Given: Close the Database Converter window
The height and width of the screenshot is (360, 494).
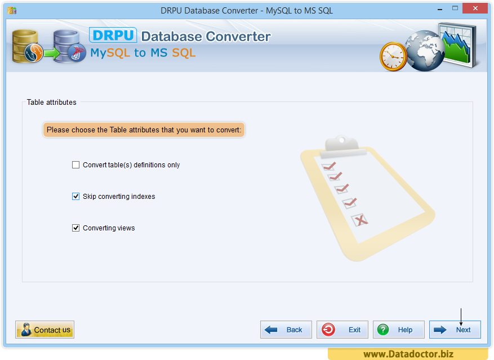Looking at the screenshot, I should pyautogui.click(x=475, y=8).
